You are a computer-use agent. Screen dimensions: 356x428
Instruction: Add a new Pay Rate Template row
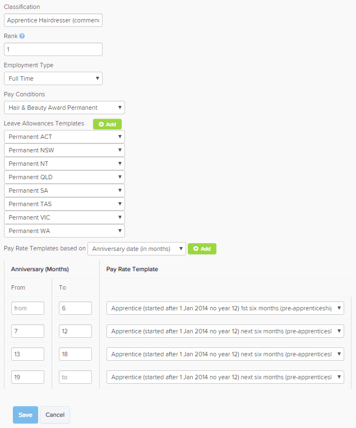tap(202, 249)
